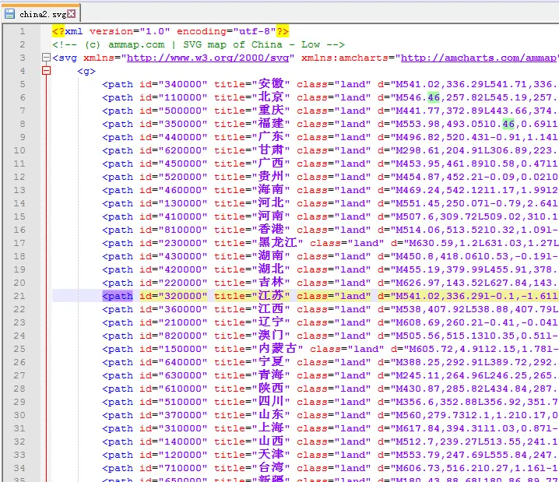Image resolution: width=559 pixels, height=482 pixels.
Task: Click the title 上海 on line 31
Action: [271, 427]
